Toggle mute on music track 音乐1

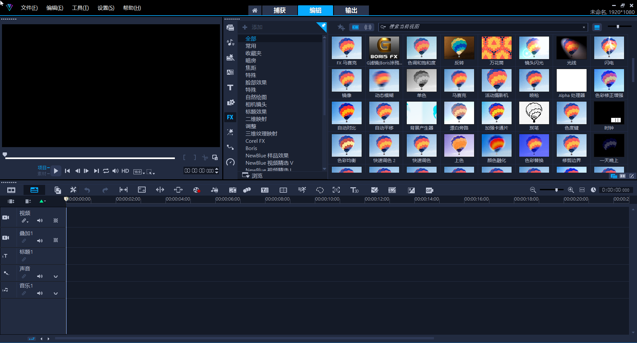pos(40,293)
